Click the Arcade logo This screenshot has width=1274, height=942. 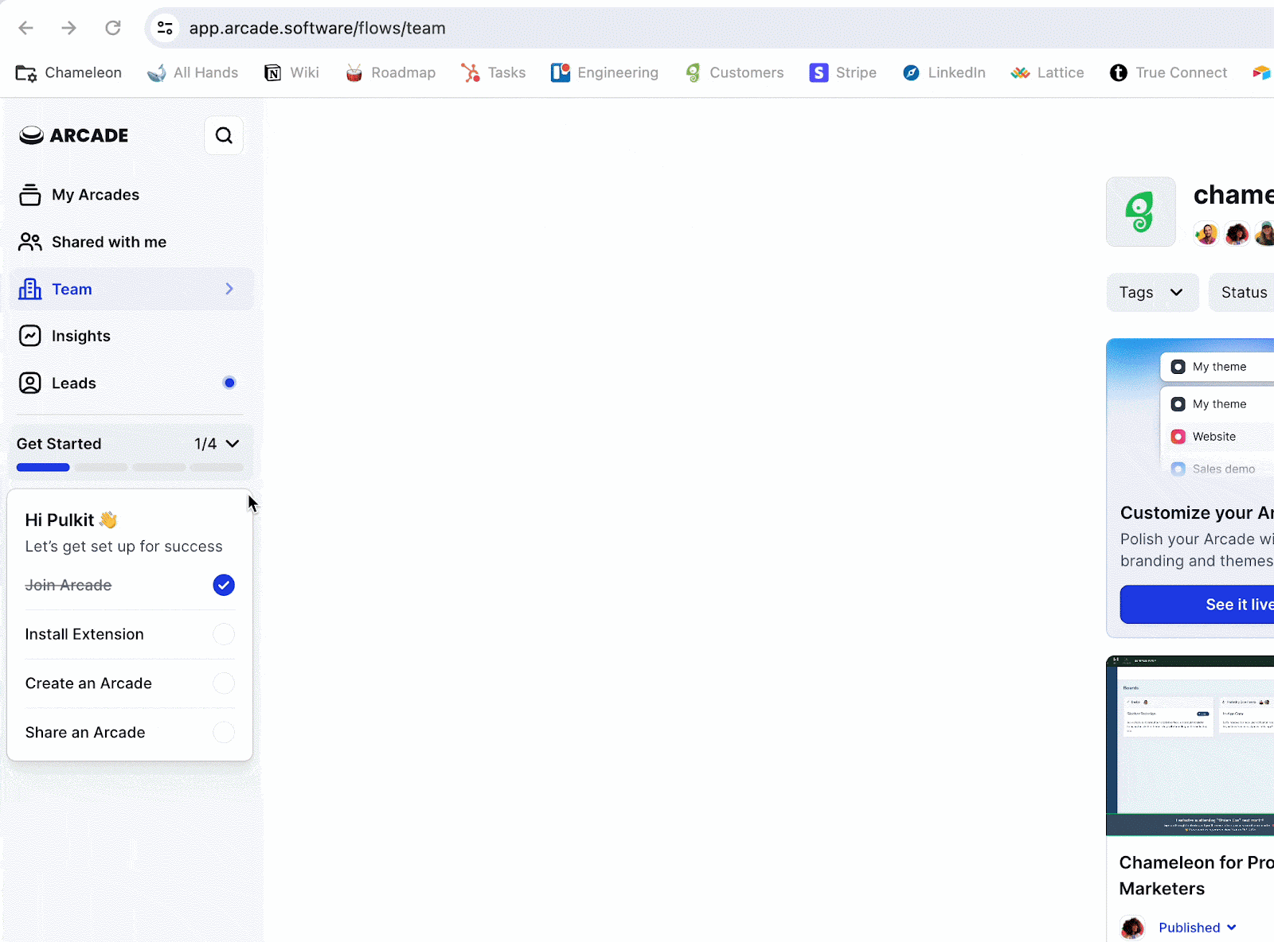click(x=74, y=135)
